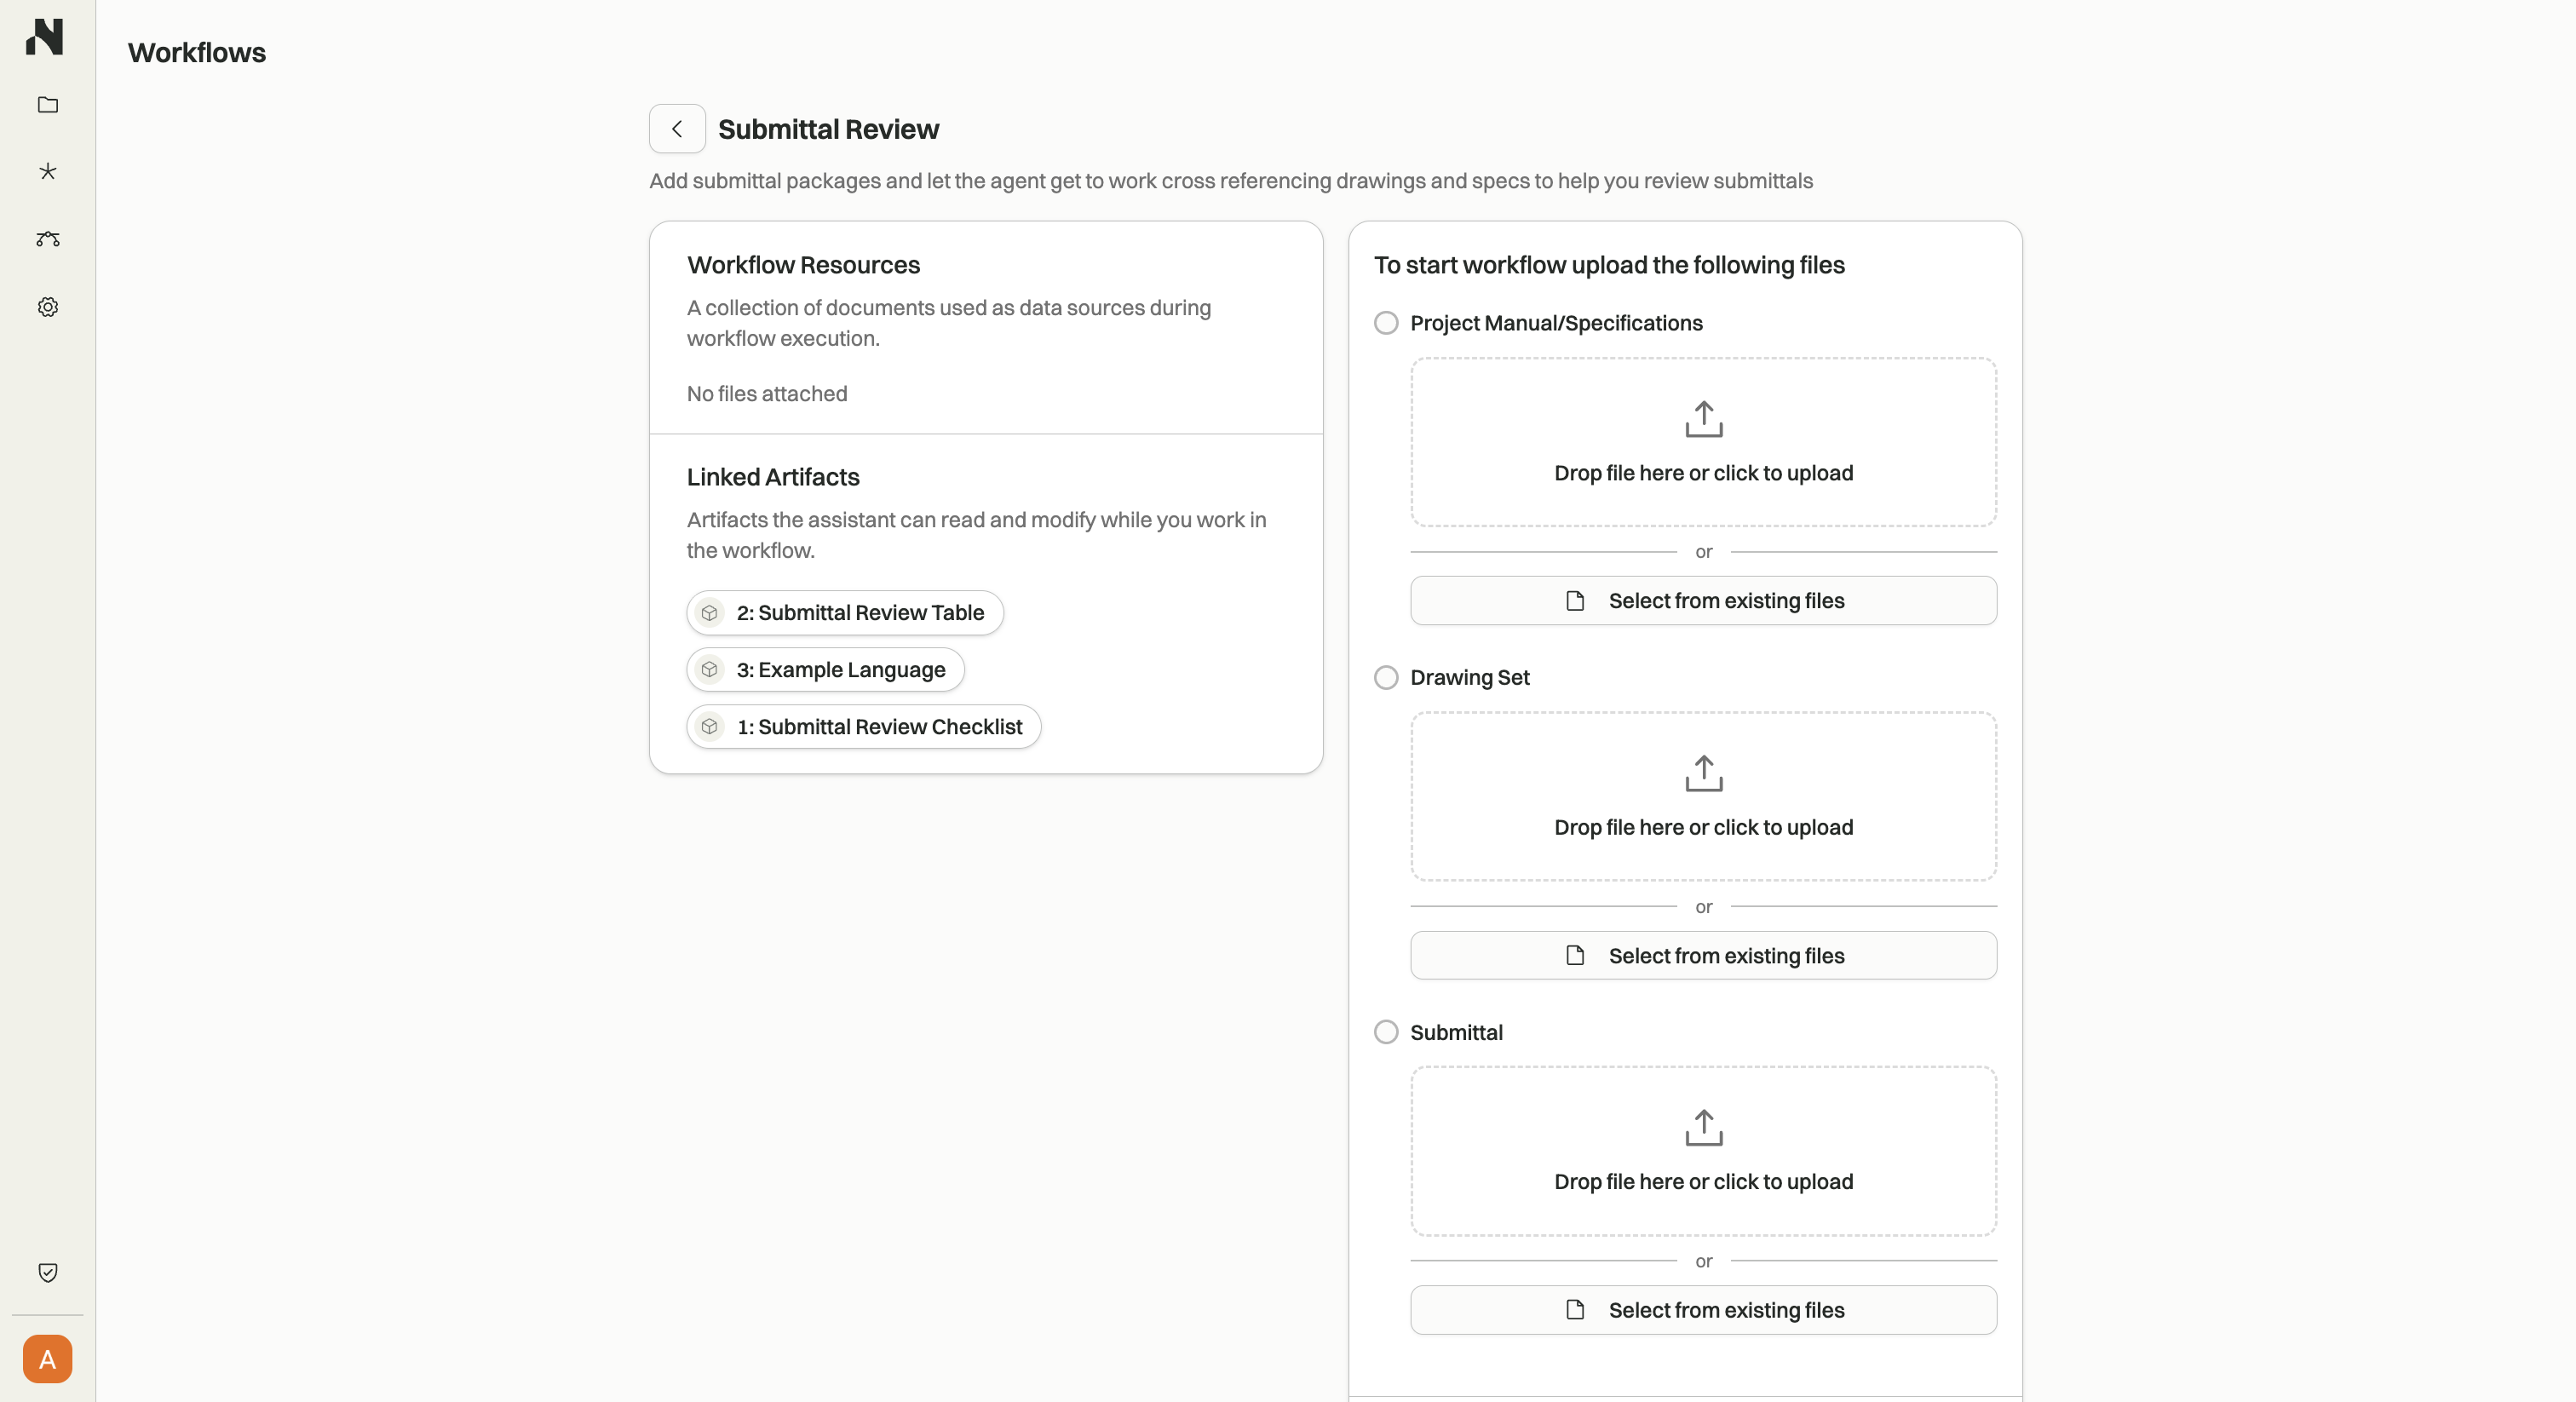2576x1402 pixels.
Task: Select the Drawing Set radio button
Action: [x=1385, y=677]
